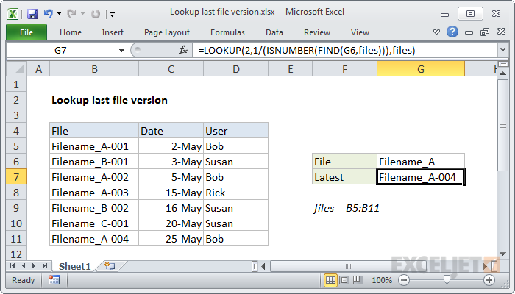The width and height of the screenshot is (515, 294).
Task: Click the Date column header cell
Action: (x=171, y=131)
